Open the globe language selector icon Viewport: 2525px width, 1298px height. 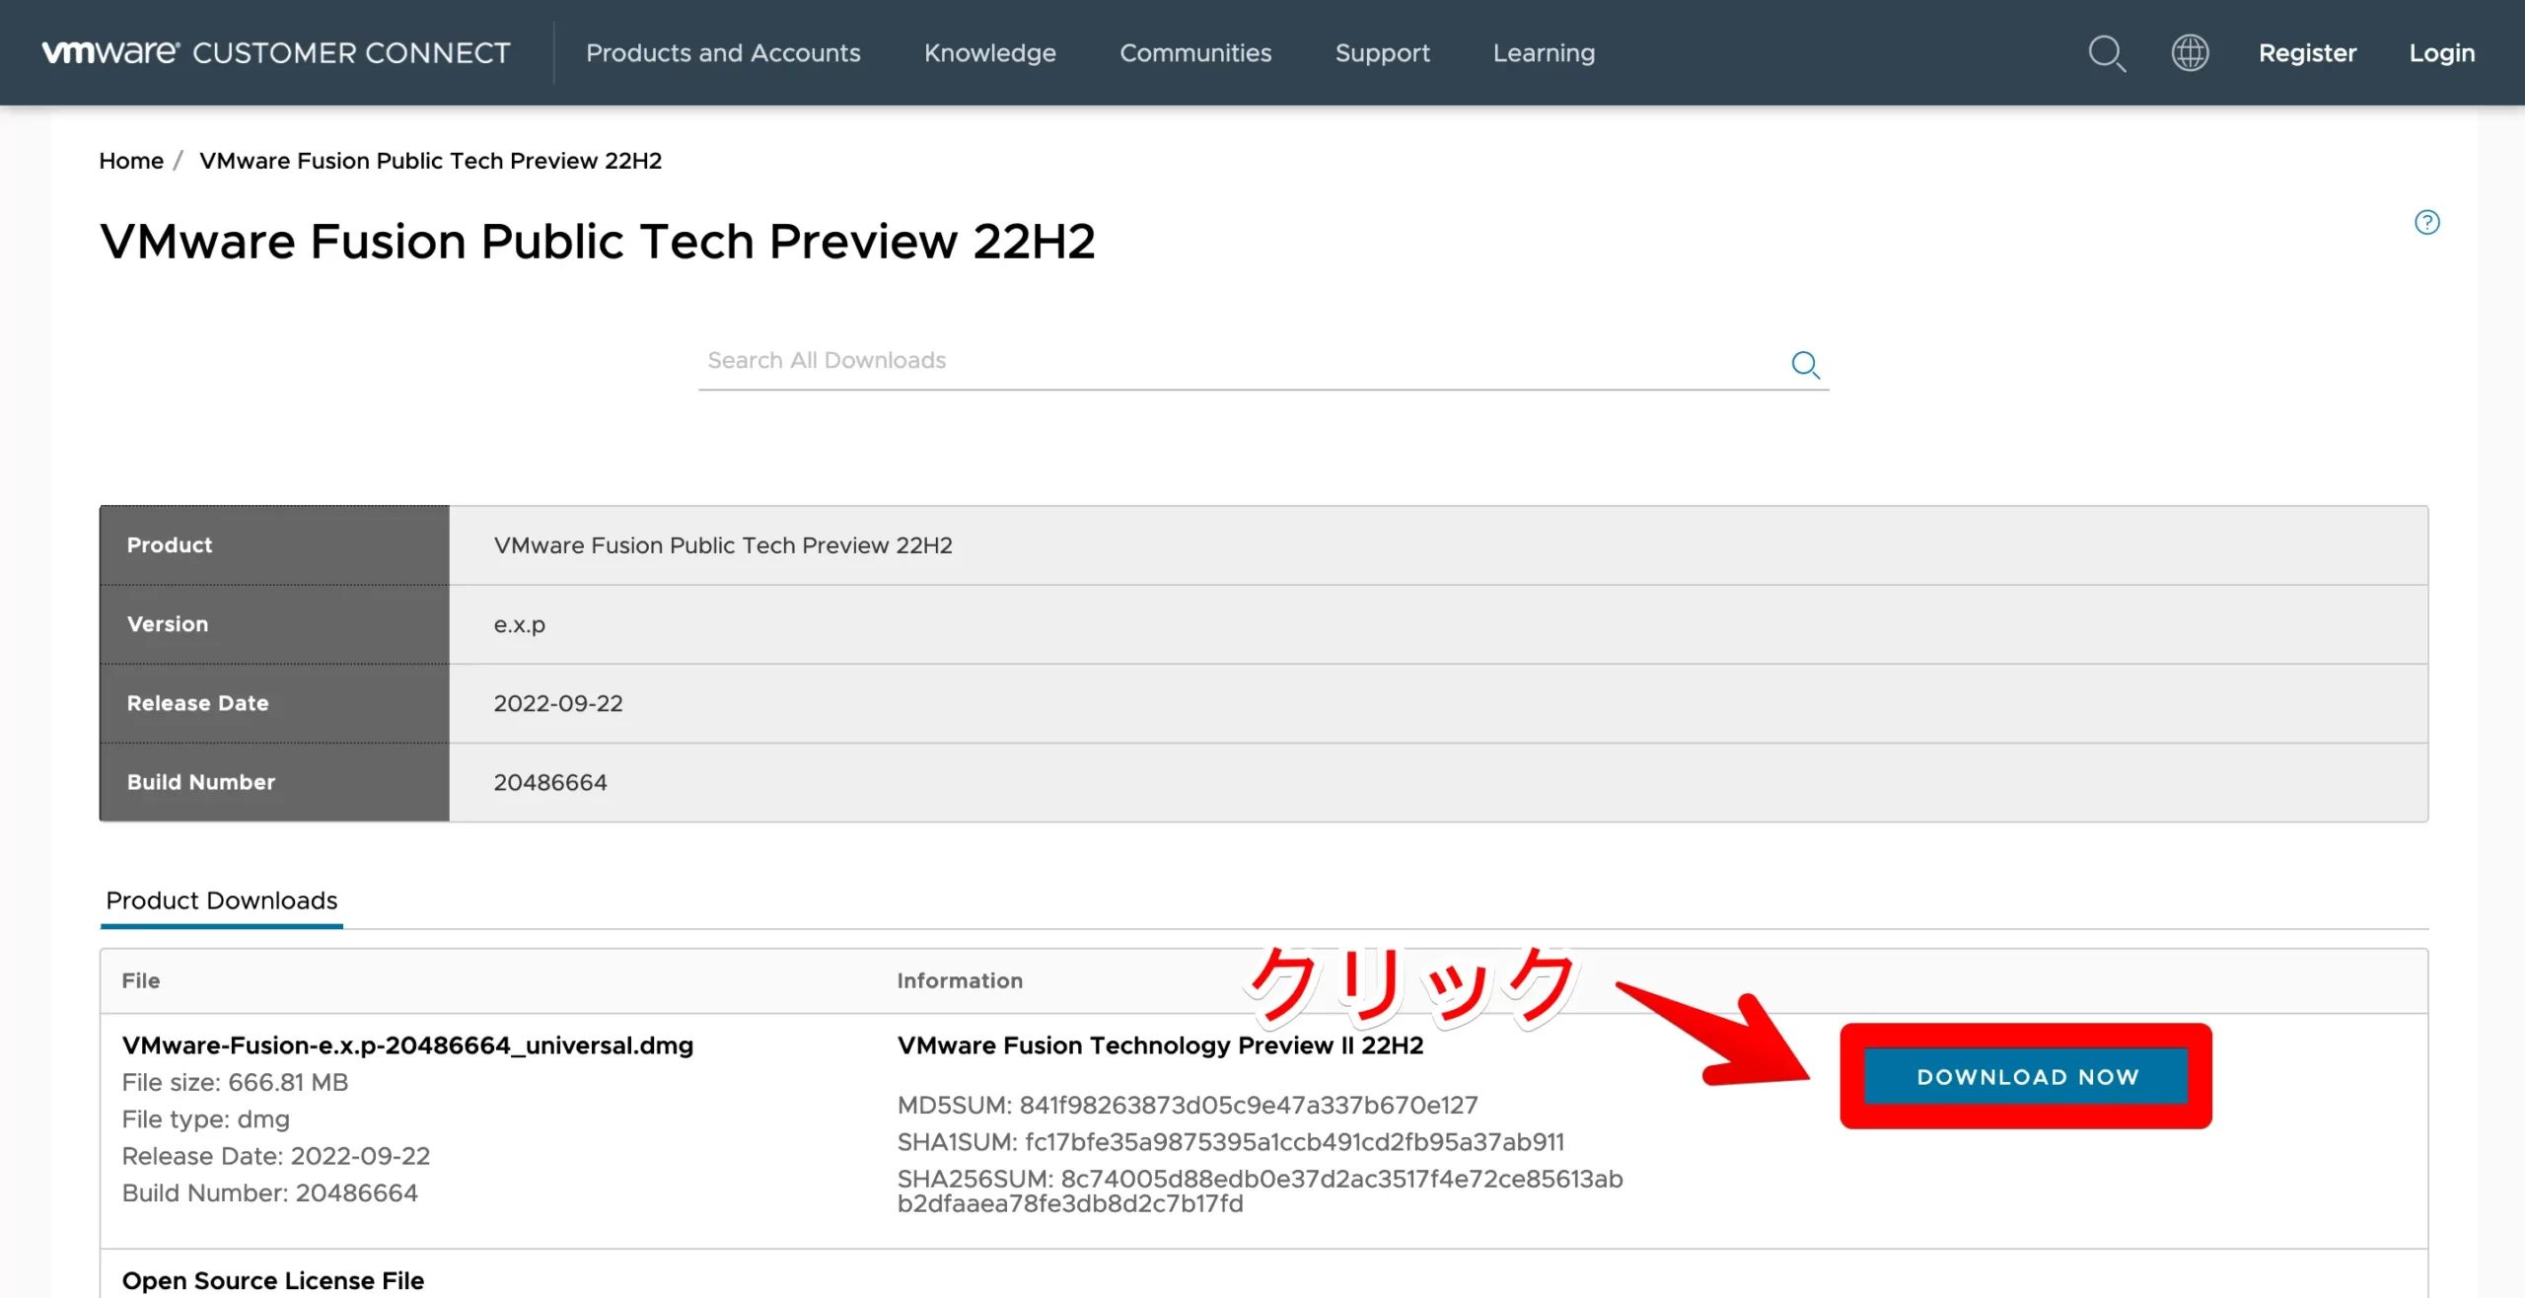pyautogui.click(x=2190, y=52)
